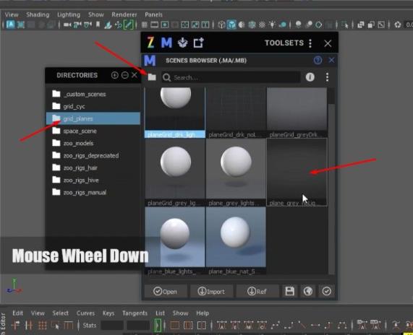Click the checkmark circle icon in footer

point(327,291)
